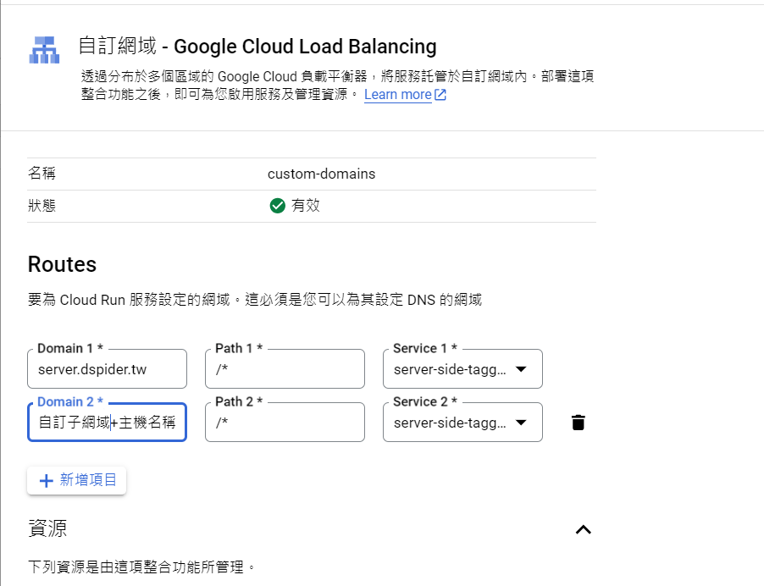Collapse the 資源 section chevron

(584, 529)
